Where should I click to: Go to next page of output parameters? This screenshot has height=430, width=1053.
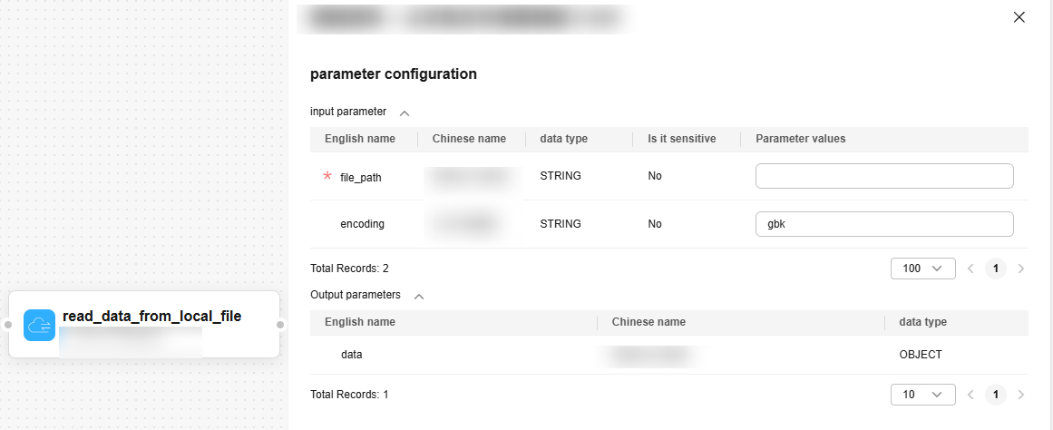coord(1021,395)
